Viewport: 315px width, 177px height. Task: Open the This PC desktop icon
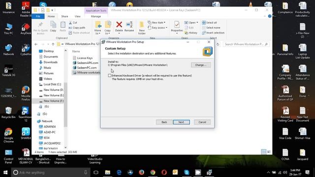point(8,29)
